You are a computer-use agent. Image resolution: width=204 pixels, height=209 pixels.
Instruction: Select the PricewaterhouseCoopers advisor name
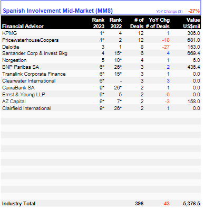click(x=30, y=40)
